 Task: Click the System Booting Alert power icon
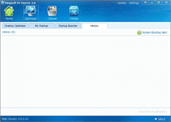pos(139,33)
